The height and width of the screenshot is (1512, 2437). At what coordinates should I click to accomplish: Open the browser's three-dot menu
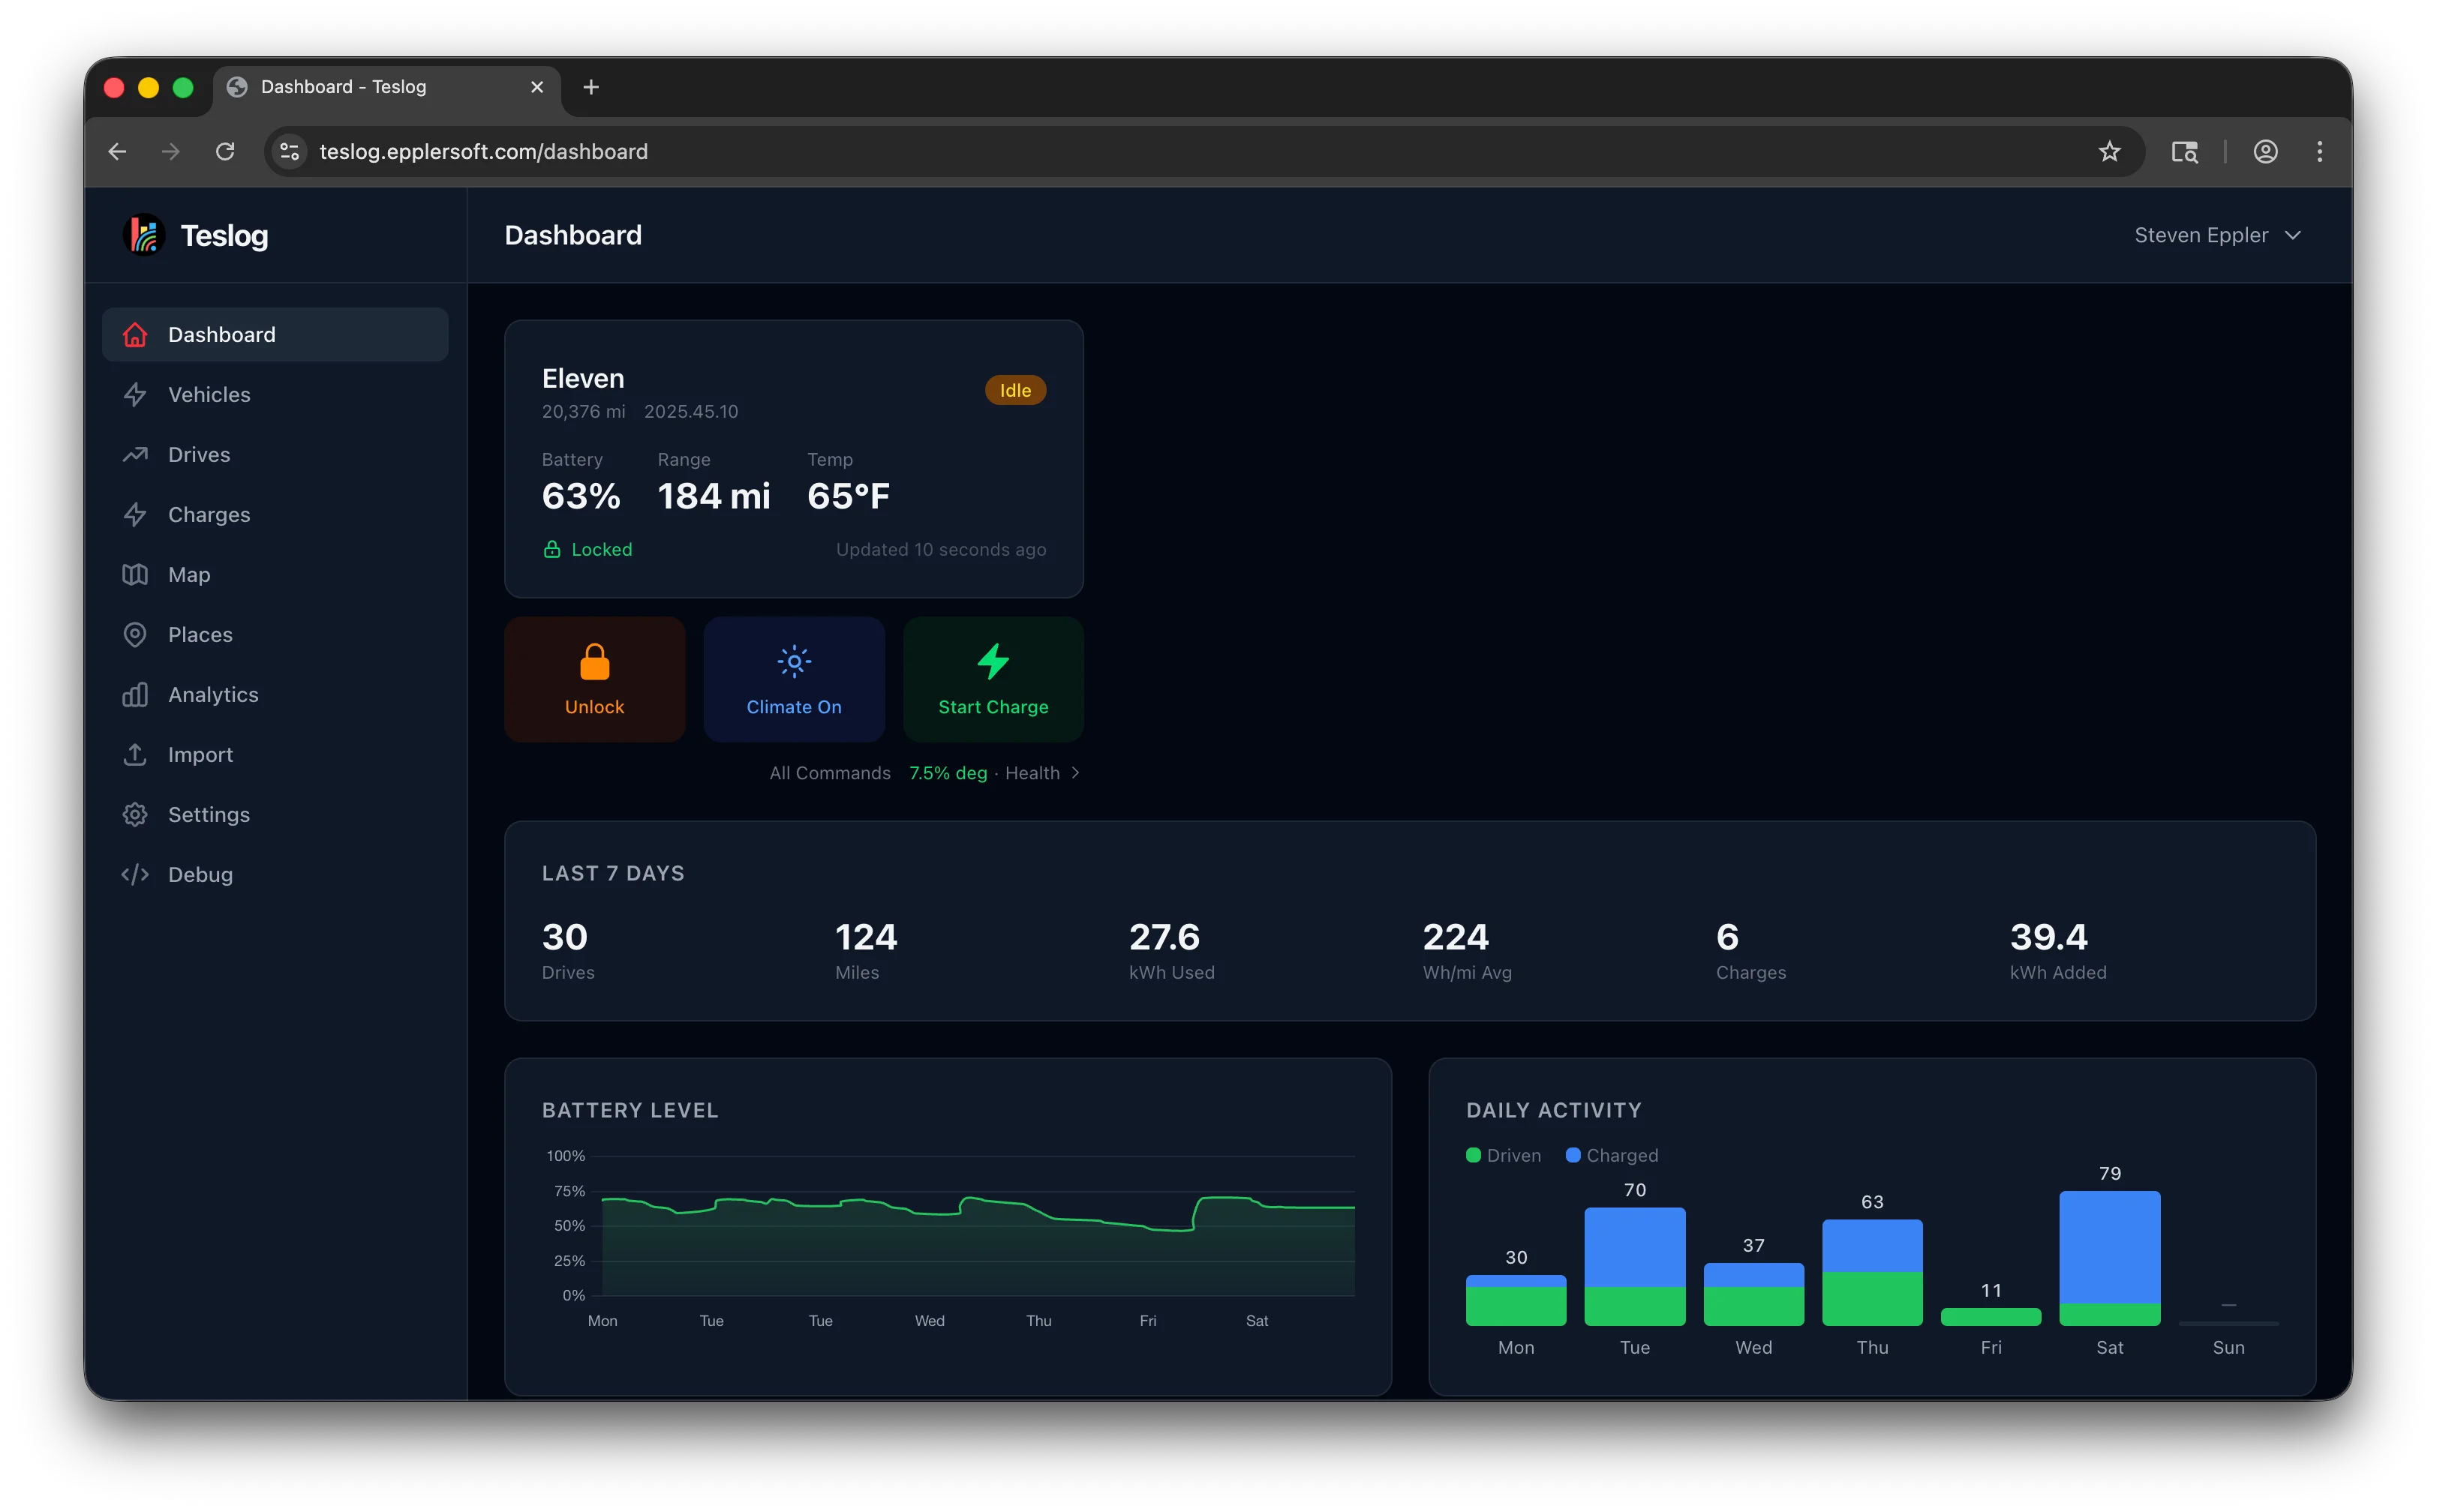pyautogui.click(x=2321, y=151)
